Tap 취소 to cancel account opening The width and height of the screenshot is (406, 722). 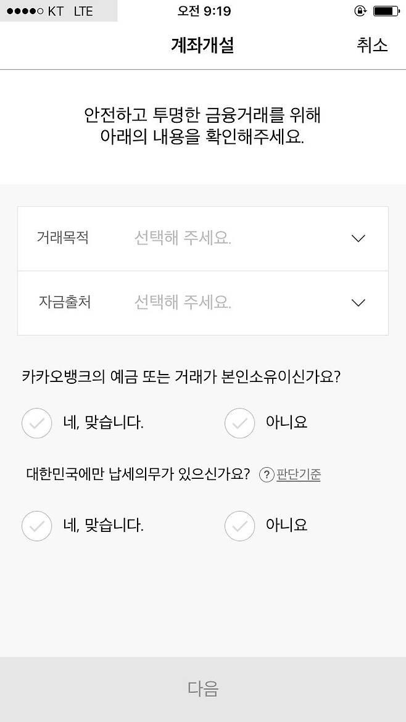click(x=372, y=45)
